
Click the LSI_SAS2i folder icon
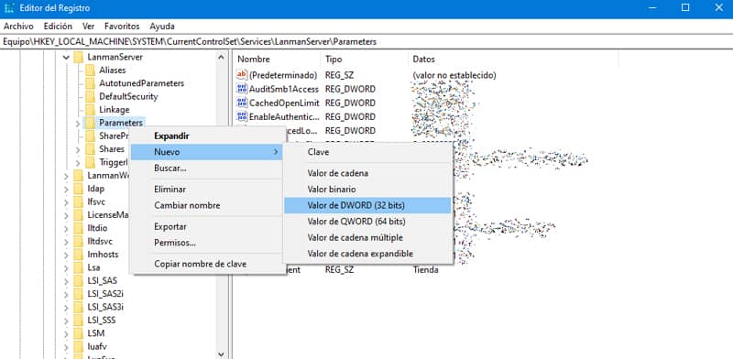79,294
